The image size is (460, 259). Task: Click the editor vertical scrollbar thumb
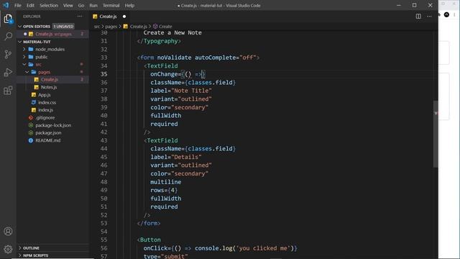(436, 134)
